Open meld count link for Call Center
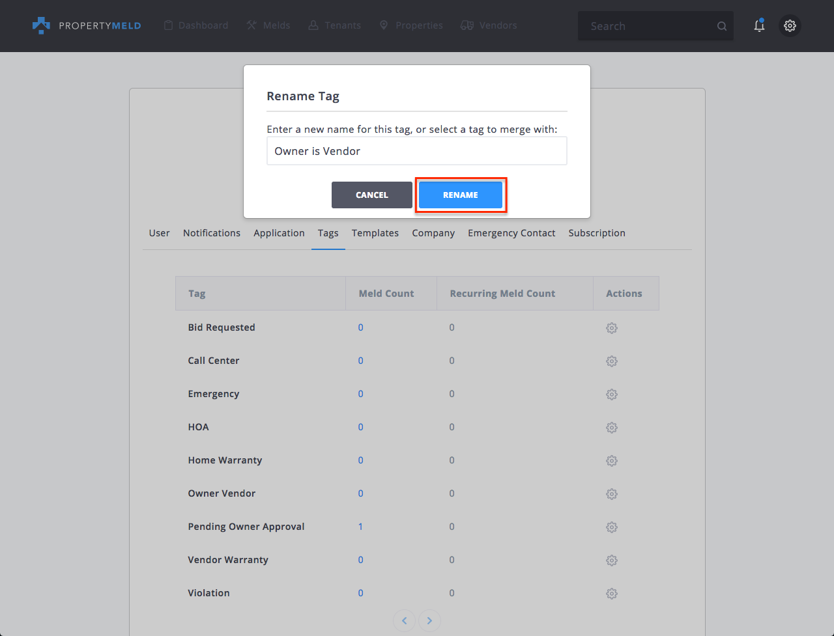Image resolution: width=834 pixels, height=636 pixels. [x=360, y=361]
